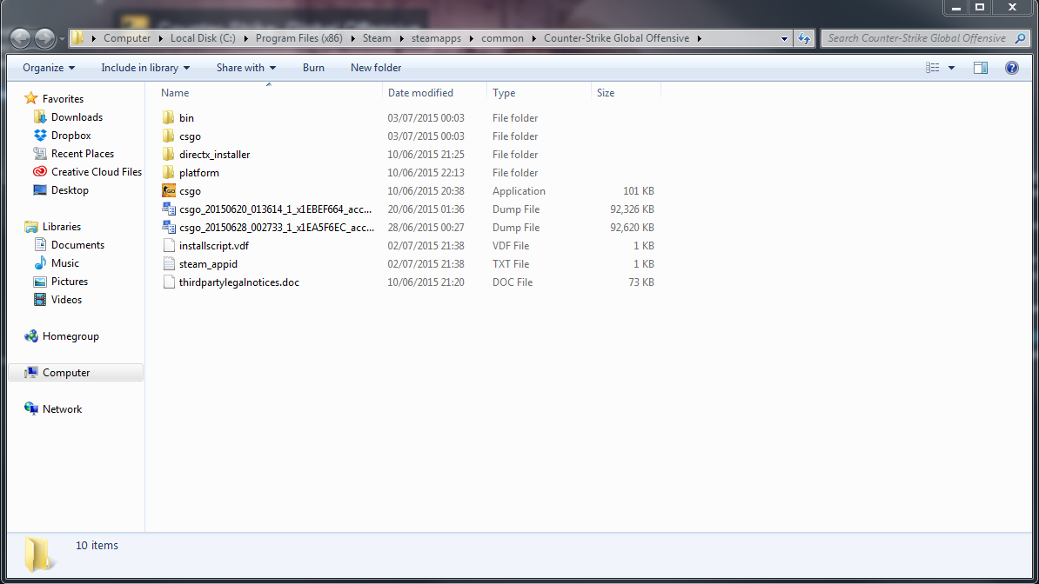The width and height of the screenshot is (1039, 584).
Task: Select the bin folder icon
Action: tap(168, 118)
